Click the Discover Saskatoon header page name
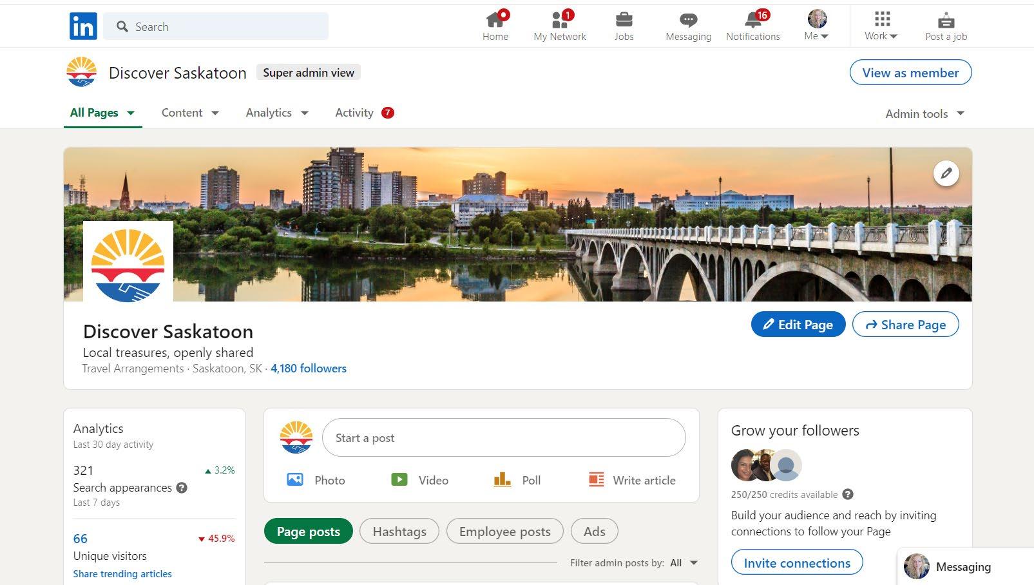This screenshot has width=1034, height=585. 178,73
